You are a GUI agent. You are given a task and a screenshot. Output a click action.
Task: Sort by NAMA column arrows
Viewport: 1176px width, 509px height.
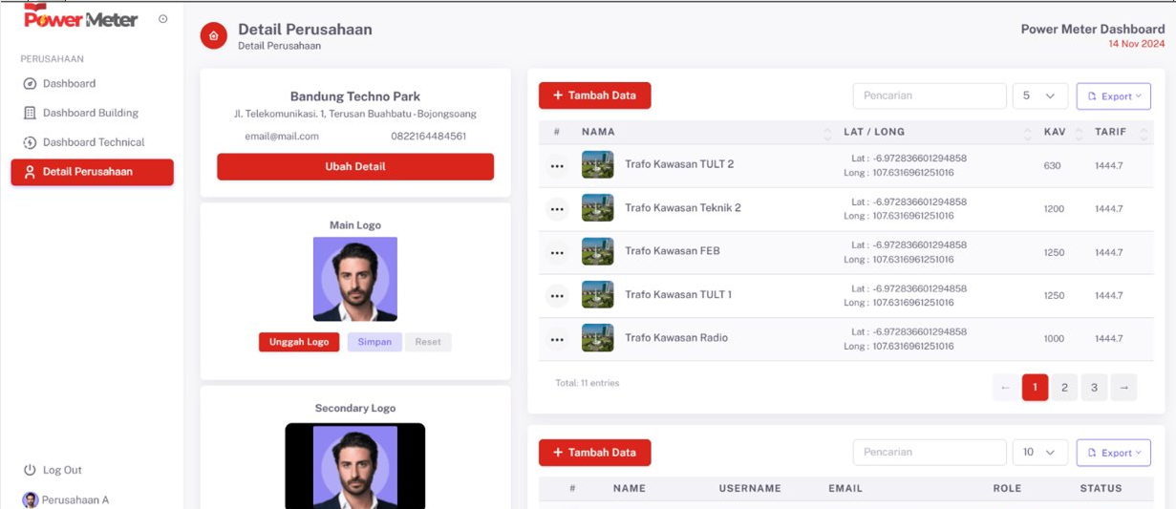pyautogui.click(x=827, y=133)
